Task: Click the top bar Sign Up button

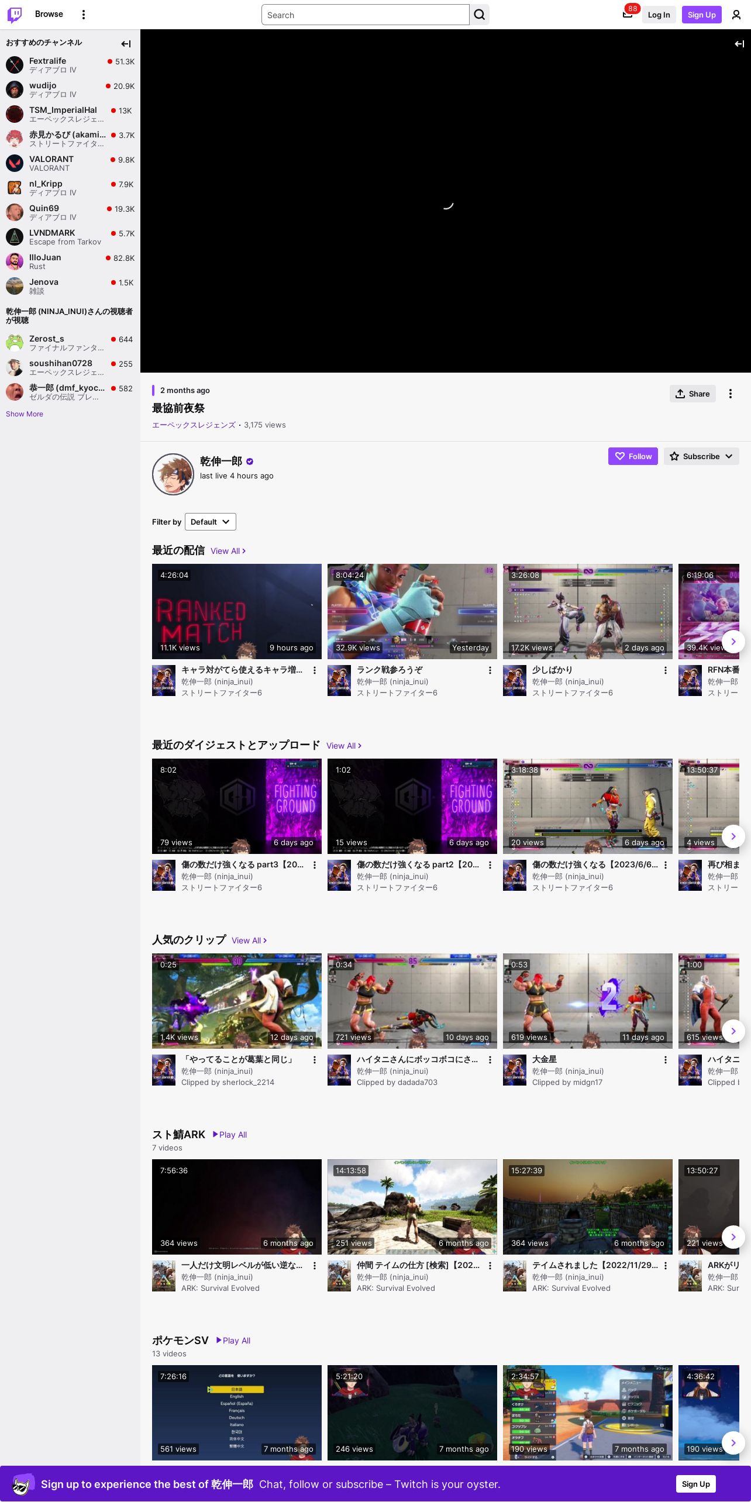Action: (x=702, y=15)
